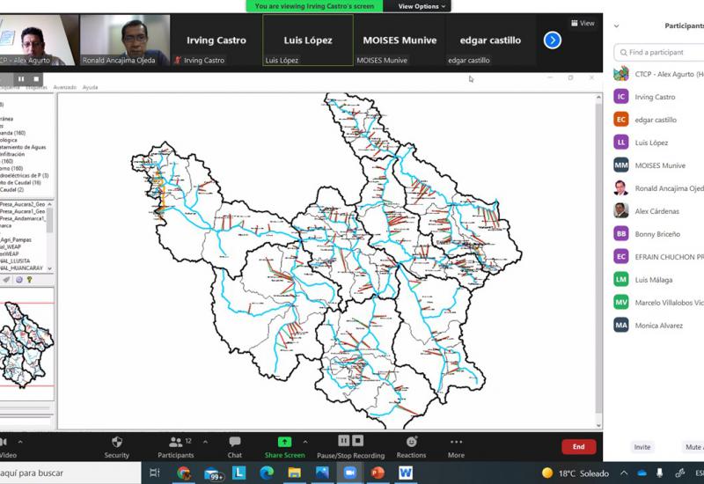Expand the View Options dropdown

click(x=422, y=6)
